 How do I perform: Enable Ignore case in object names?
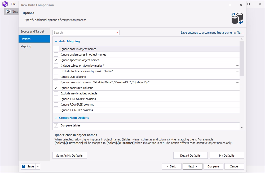click(x=56, y=49)
